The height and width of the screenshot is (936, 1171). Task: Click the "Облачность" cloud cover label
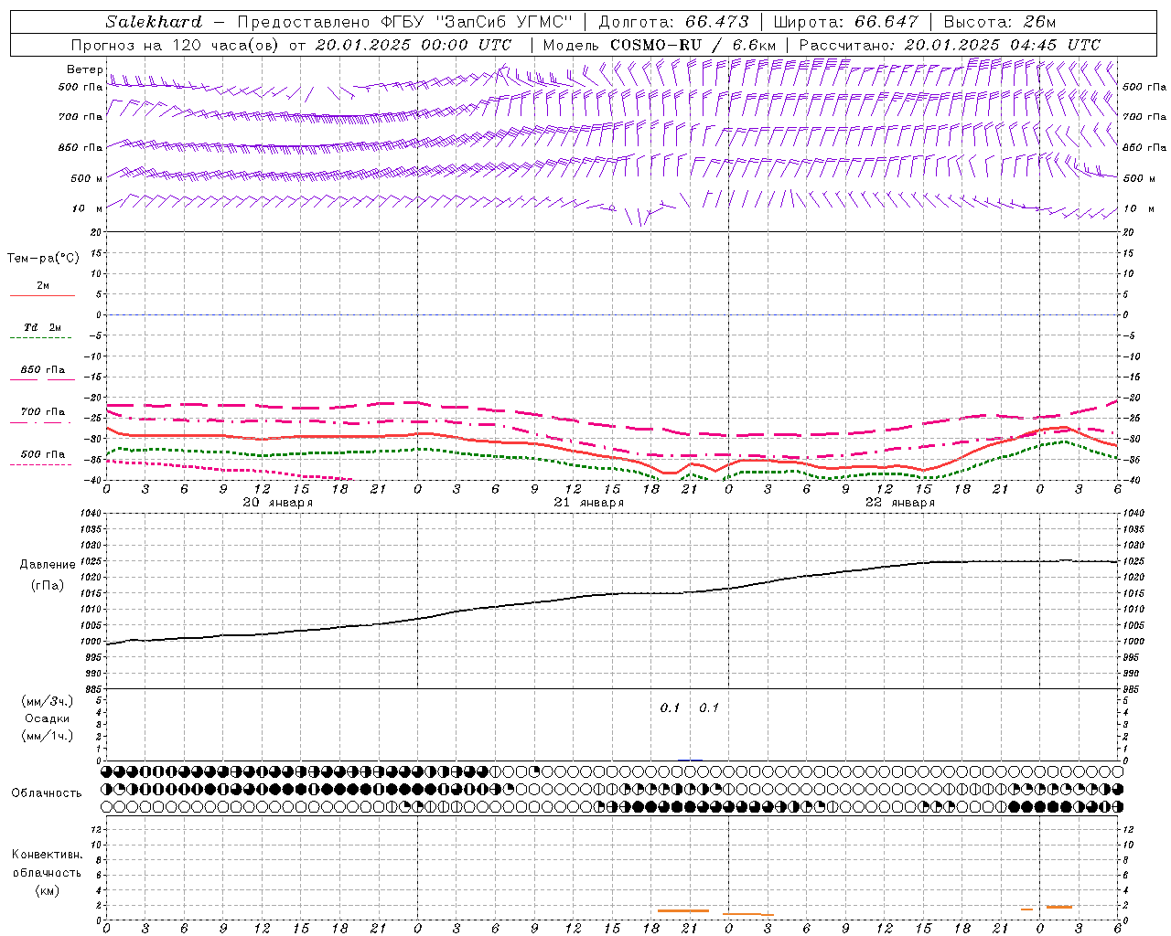47,792
